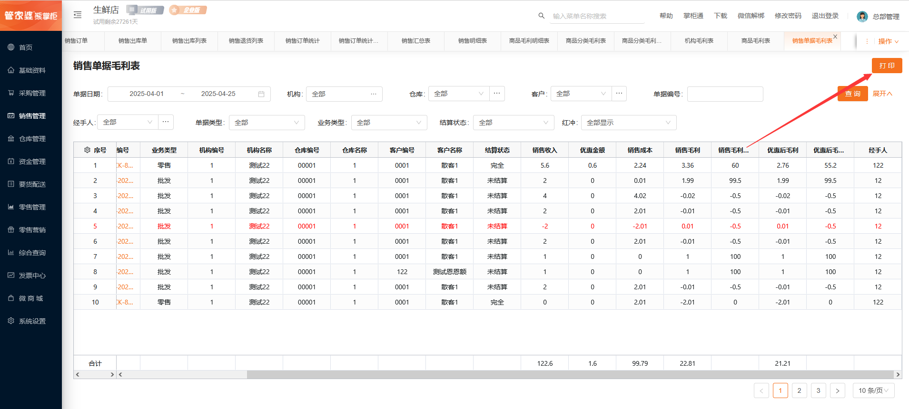Switch to the 销售退货列表 tab
909x409 pixels.
click(x=246, y=41)
